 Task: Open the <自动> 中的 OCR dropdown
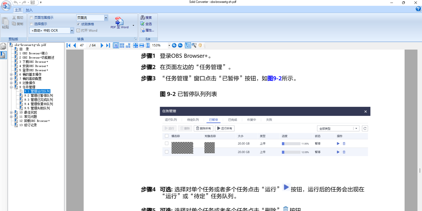pos(72,31)
